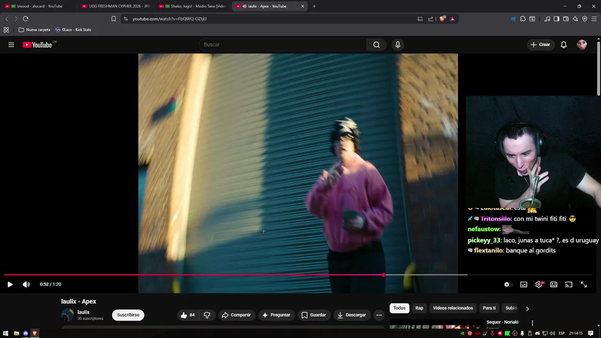The image size is (601, 338).
Task: Open the browser extensions puzzle icon
Action: 523,19
